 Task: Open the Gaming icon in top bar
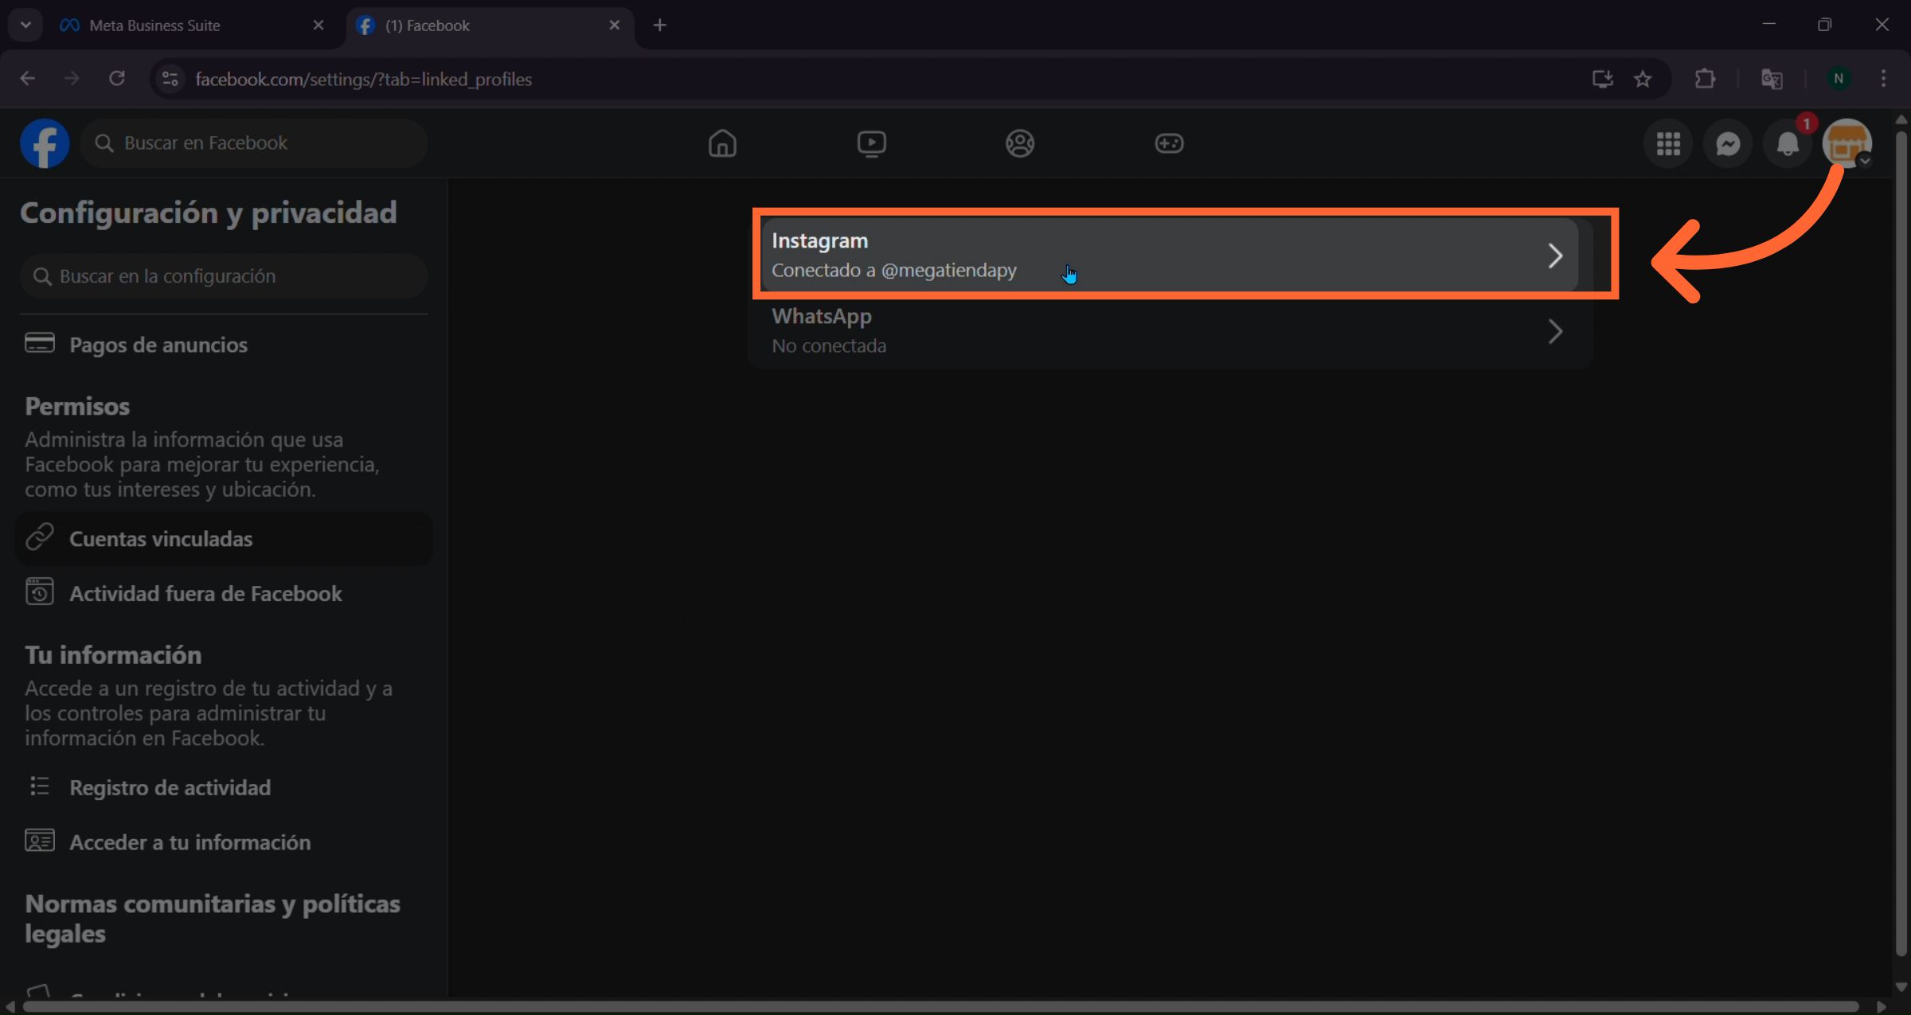click(1169, 143)
